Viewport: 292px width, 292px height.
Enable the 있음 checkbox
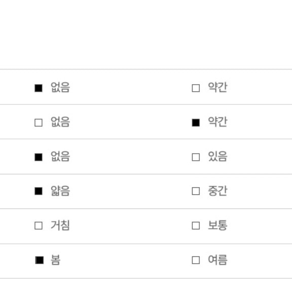[196, 157]
